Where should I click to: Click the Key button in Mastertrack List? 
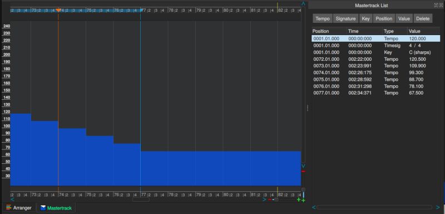click(365, 18)
